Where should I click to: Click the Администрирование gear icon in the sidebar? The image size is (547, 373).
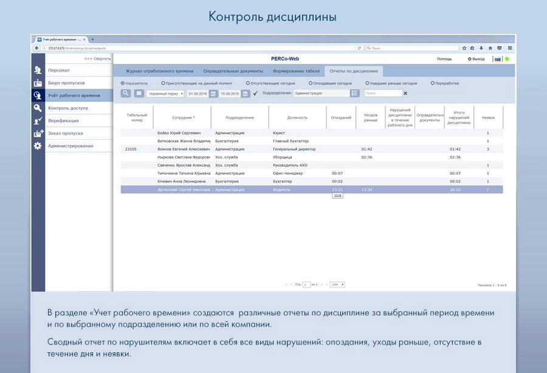38,146
